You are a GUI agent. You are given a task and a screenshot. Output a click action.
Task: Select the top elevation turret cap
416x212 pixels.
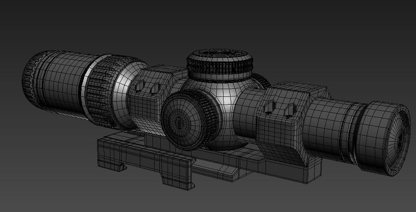220,65
